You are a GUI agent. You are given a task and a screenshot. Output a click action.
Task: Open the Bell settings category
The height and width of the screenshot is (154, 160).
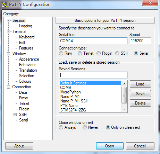[x=22, y=43]
